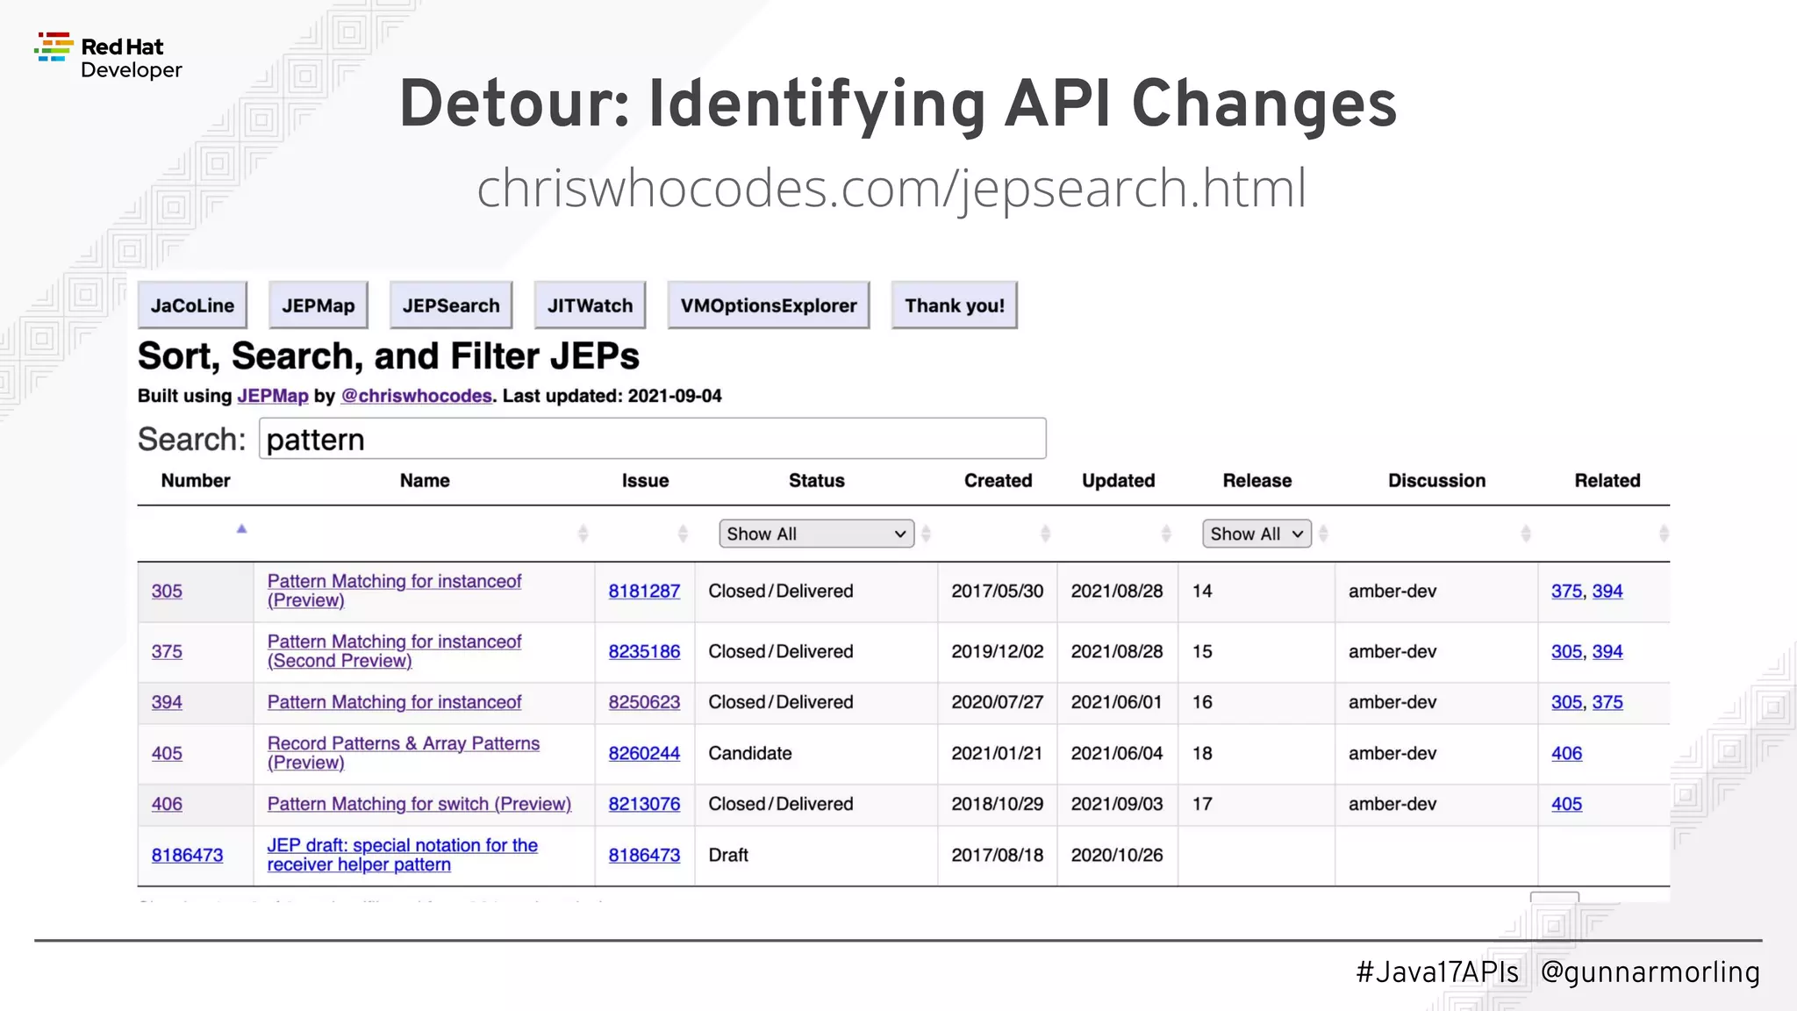Open JEP number 406 link

(167, 805)
